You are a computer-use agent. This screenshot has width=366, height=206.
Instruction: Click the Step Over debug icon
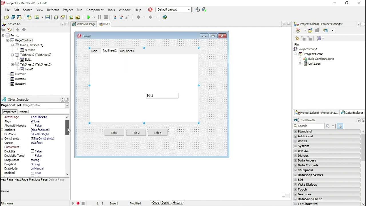(121, 17)
